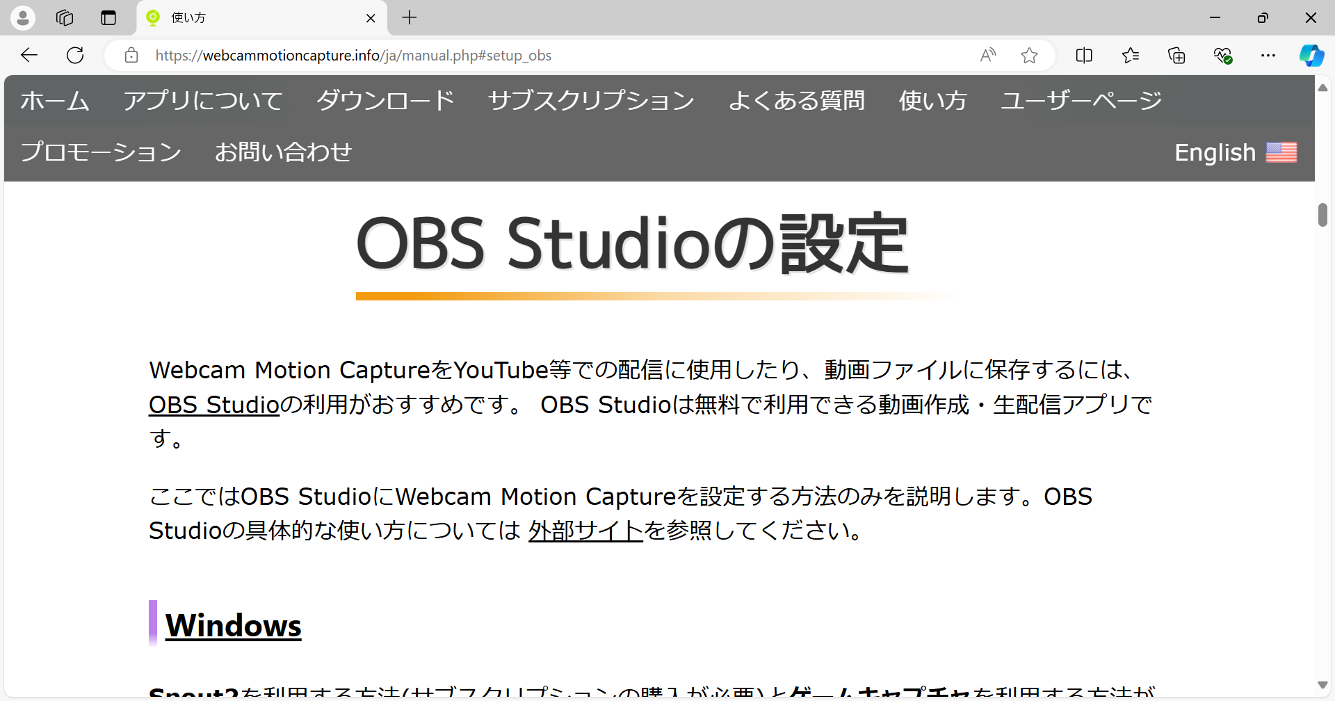Click the address bar URL

tap(353, 56)
